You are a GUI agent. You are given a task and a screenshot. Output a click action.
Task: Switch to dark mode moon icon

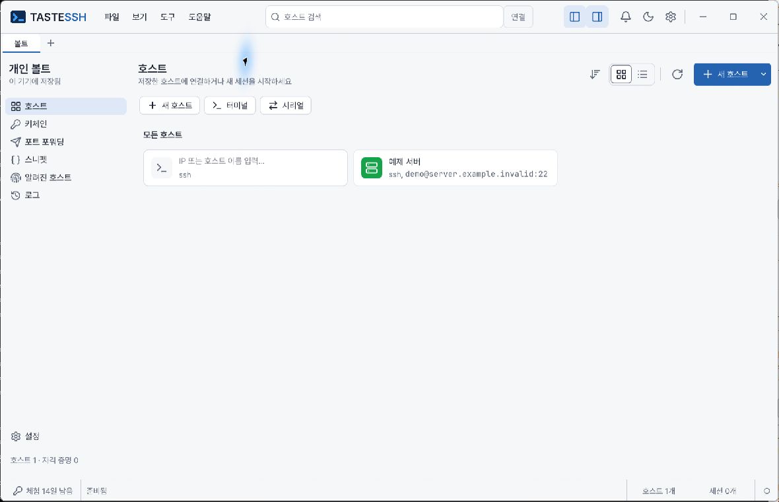coord(648,17)
